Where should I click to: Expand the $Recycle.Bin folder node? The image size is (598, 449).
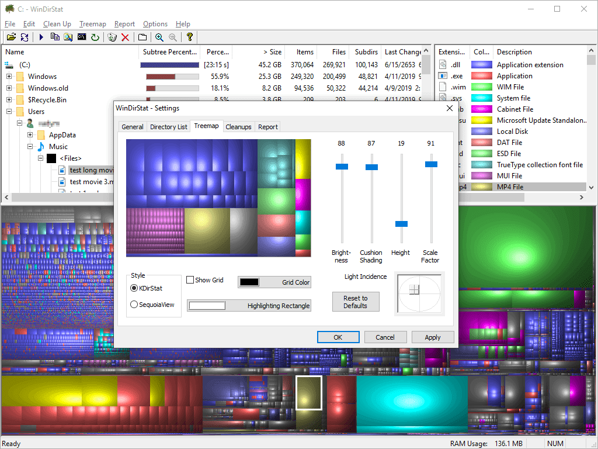[x=9, y=99]
